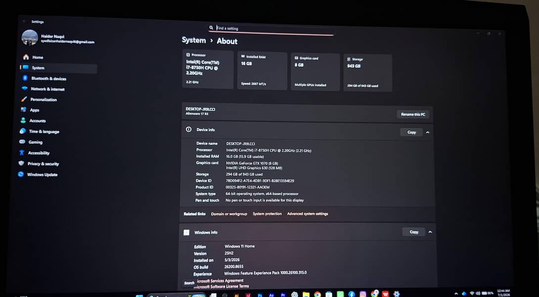539x297 pixels.
Task: Minimize the Settings window
Action: tap(478, 33)
